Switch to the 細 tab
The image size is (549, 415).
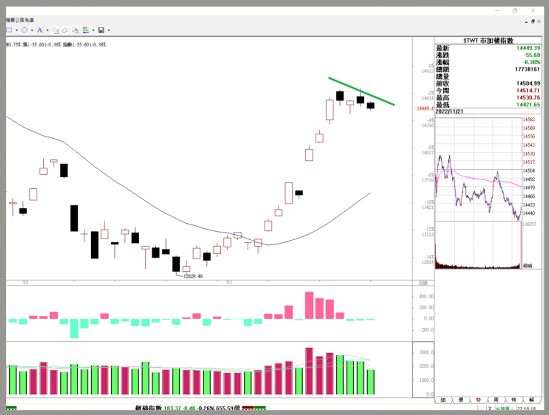(443, 400)
